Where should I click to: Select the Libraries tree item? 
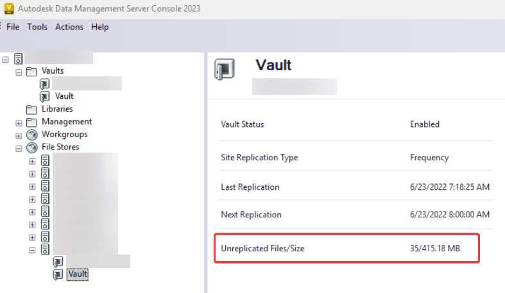tap(57, 109)
